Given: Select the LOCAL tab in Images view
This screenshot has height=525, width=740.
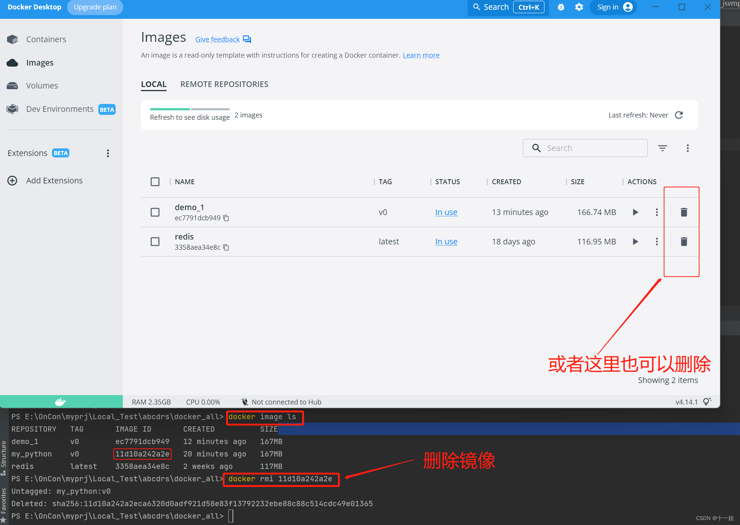Looking at the screenshot, I should (153, 84).
